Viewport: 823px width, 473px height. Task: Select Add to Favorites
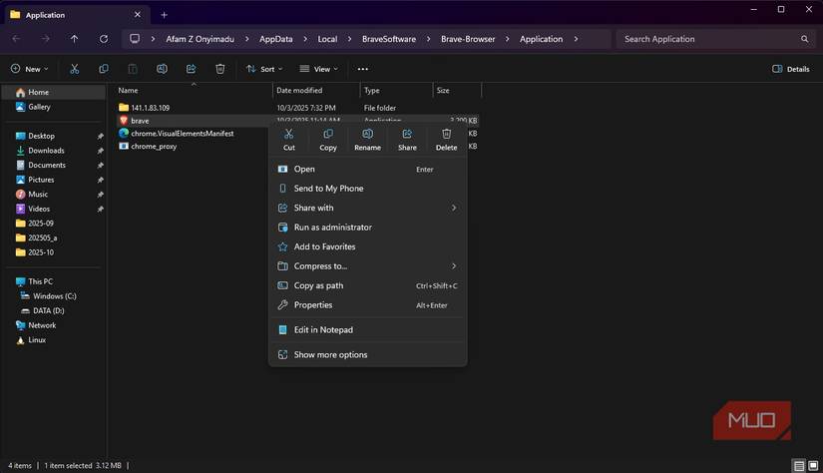click(367, 246)
